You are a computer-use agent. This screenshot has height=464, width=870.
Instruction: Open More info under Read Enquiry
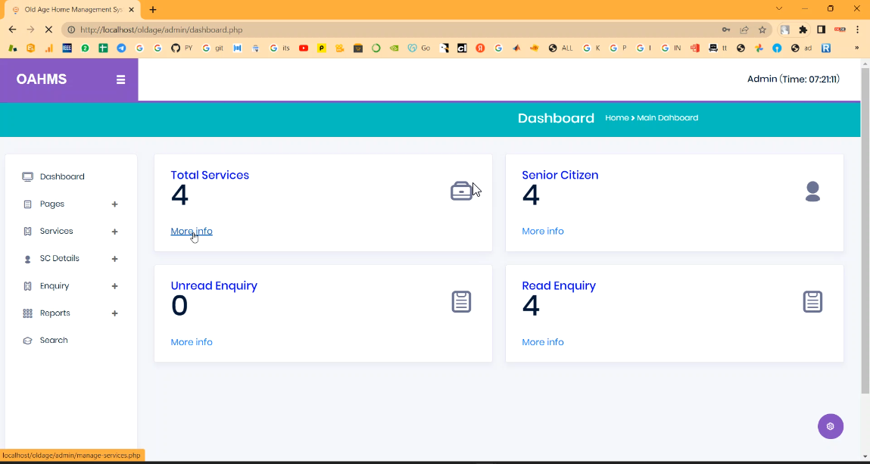tap(543, 342)
